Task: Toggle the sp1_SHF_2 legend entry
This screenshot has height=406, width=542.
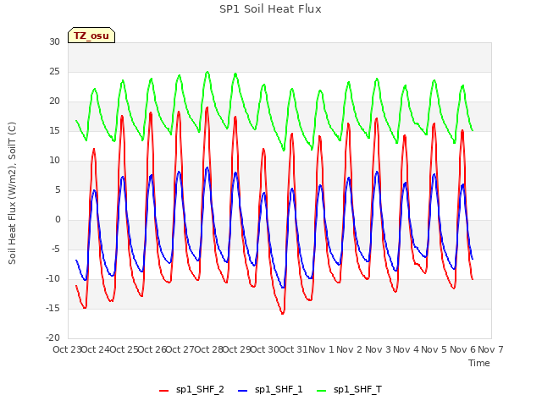Action: point(191,390)
